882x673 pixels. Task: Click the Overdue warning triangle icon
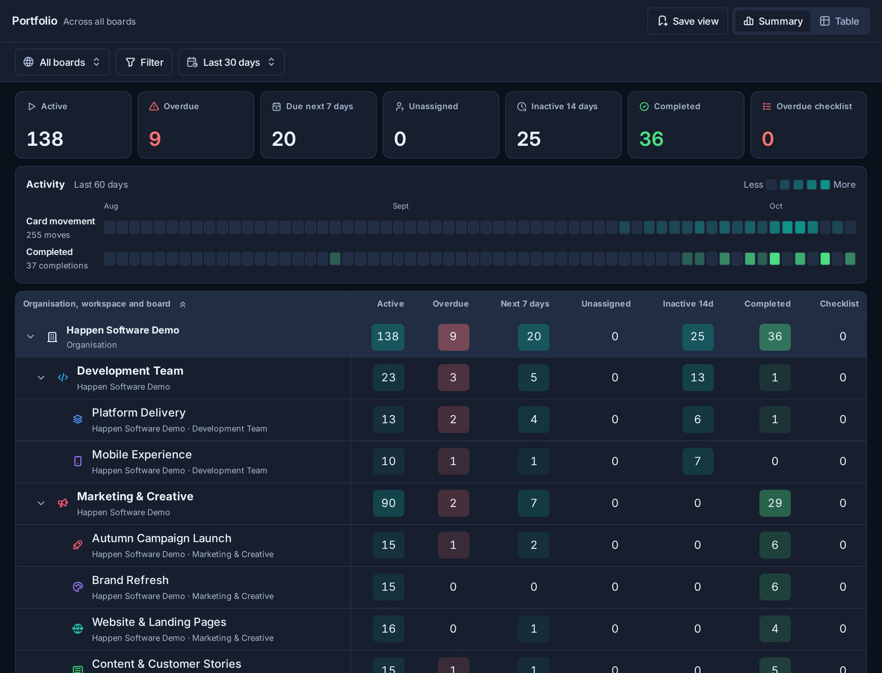click(x=154, y=106)
